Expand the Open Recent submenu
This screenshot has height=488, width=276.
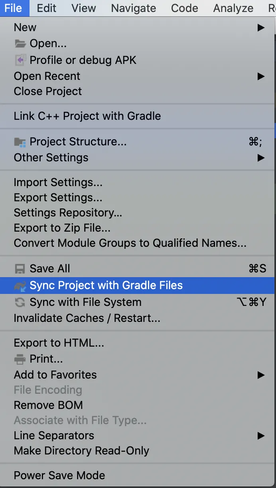261,76
